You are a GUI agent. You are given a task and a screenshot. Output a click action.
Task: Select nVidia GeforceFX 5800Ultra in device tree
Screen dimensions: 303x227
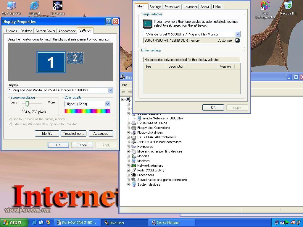click(163, 118)
